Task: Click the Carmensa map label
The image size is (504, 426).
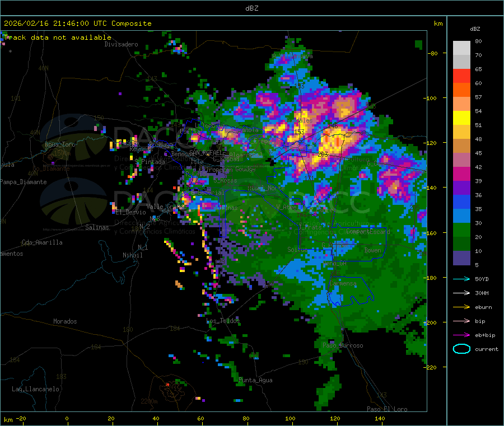Action: pos(343,283)
